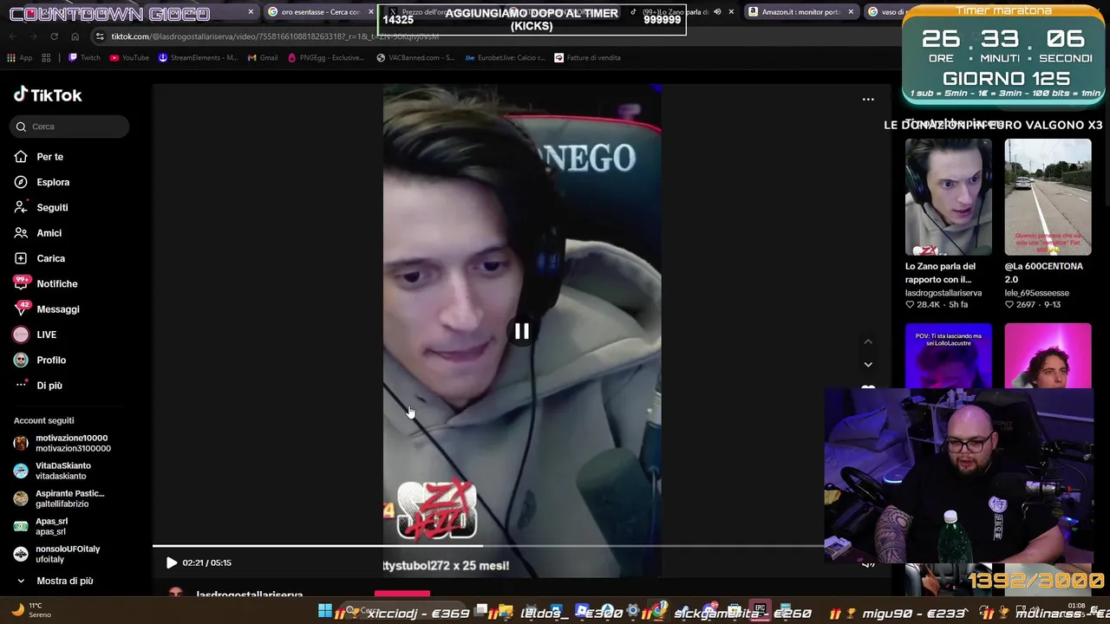Mute the TikTok tab audio icon
1110x624 pixels.
click(717, 12)
